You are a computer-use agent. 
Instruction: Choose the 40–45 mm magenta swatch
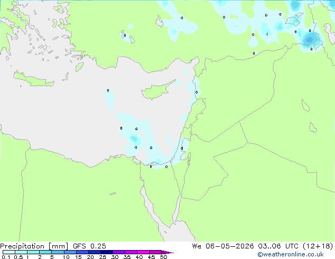pos(143,252)
